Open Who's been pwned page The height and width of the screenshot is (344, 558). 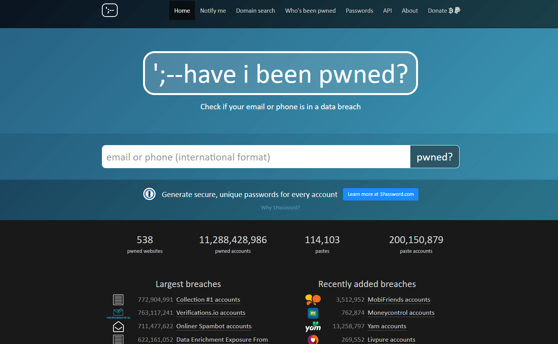click(310, 10)
